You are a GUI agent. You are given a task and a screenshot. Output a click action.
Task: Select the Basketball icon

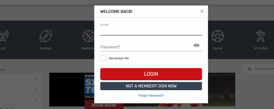88,36
